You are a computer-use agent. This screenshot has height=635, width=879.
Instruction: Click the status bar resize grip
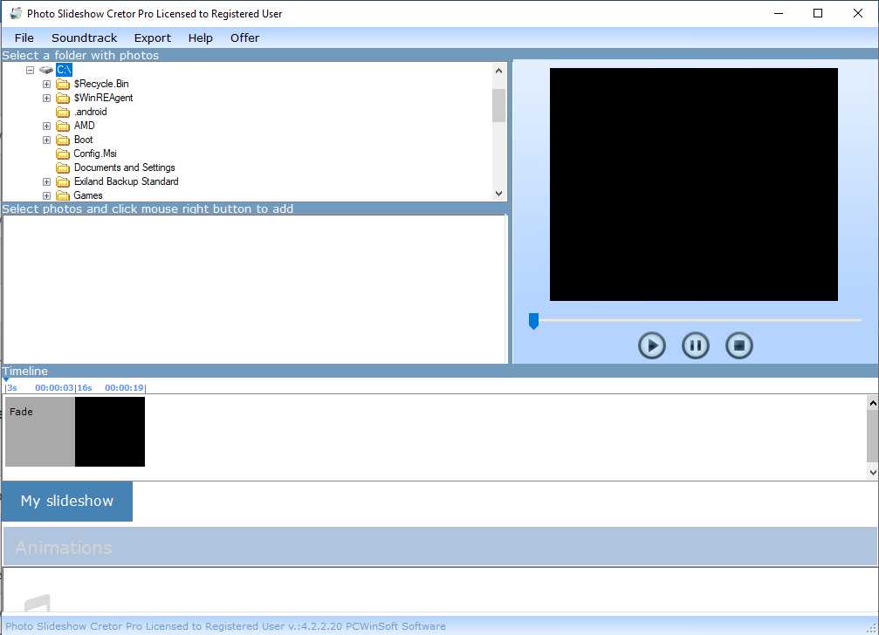(x=872, y=628)
